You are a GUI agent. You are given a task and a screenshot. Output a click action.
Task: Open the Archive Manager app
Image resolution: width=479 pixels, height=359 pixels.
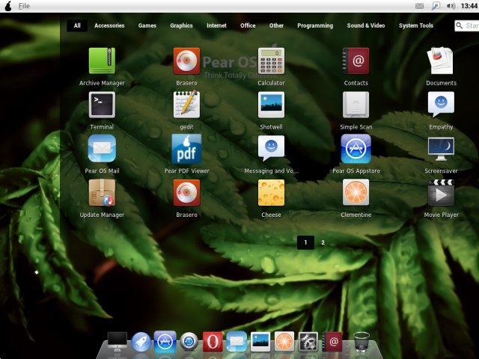pyautogui.click(x=102, y=61)
